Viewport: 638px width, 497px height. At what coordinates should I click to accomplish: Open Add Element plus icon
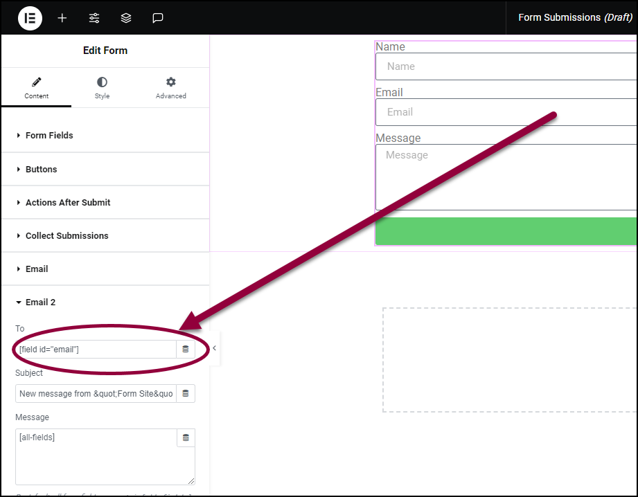tap(62, 18)
